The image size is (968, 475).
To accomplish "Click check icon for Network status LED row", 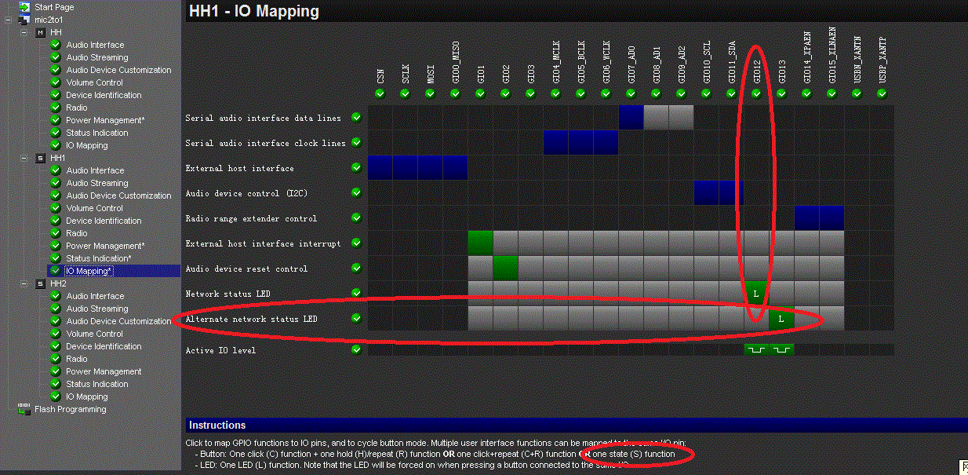I will coord(356,294).
